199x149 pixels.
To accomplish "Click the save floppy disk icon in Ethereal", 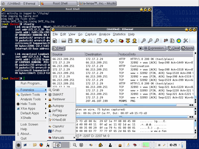I will click(70, 41).
